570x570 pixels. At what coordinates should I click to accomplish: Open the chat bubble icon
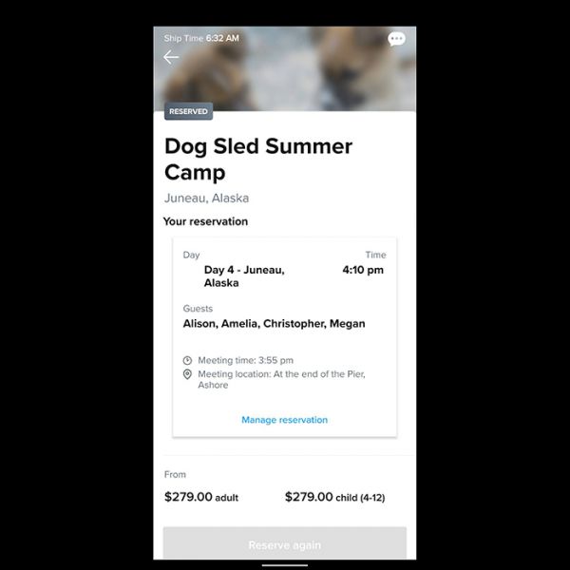pos(396,39)
